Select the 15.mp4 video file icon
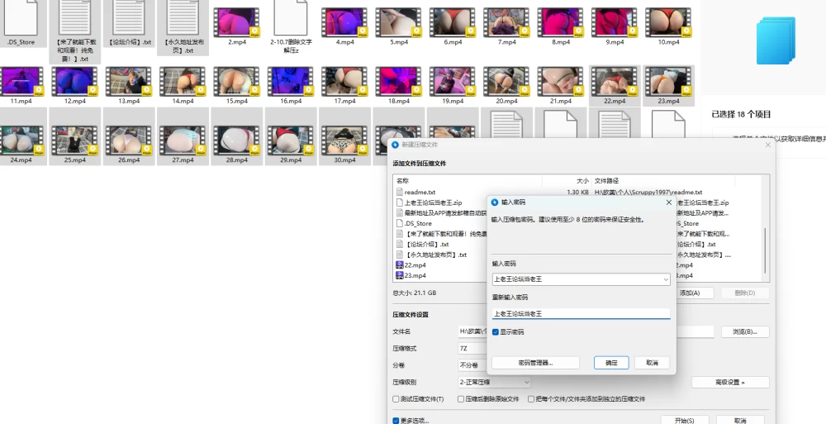 click(x=236, y=81)
